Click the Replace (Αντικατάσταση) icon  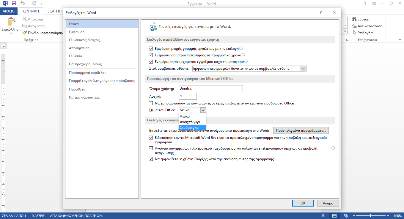point(354,26)
